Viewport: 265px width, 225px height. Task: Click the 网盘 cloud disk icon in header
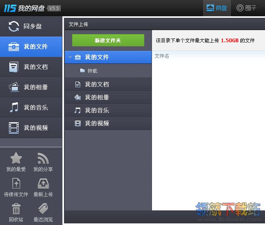[x=210, y=8]
